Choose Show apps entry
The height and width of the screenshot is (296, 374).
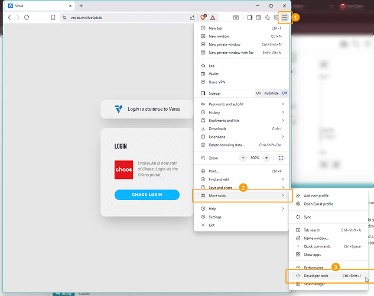[x=329, y=255]
